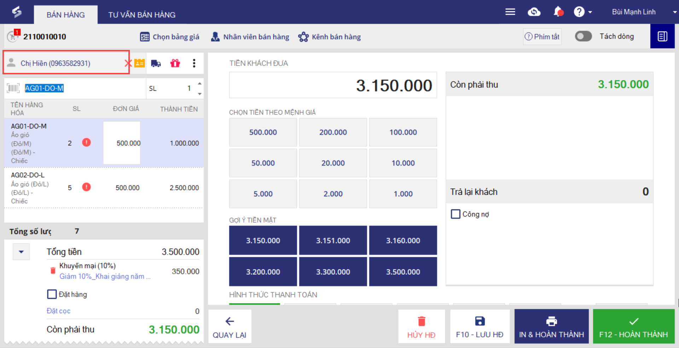
Task: Click the app logo in the header
Action: 17,12
